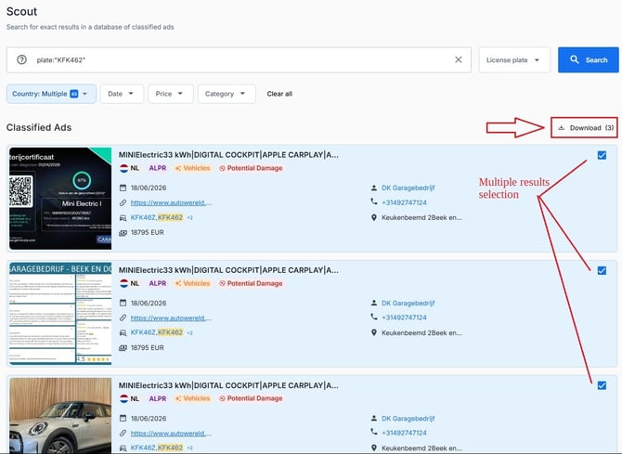Open the Date filter dropdown

[122, 94]
